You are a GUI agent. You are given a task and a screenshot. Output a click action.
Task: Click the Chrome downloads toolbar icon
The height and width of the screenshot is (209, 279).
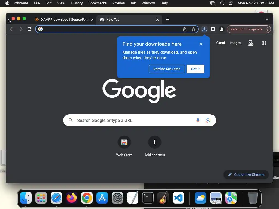click(x=204, y=29)
